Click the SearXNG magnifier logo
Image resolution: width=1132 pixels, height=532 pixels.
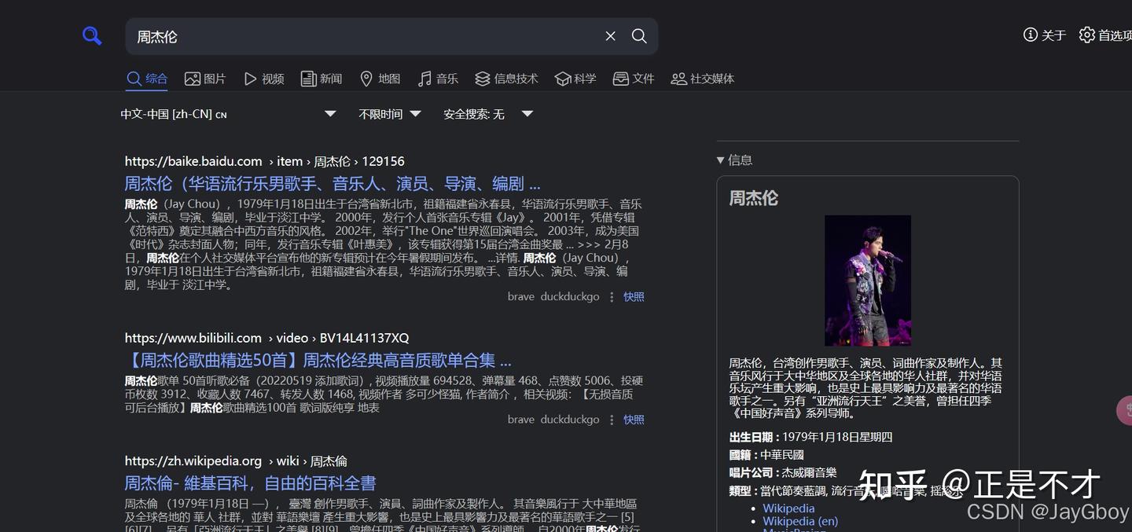point(92,35)
